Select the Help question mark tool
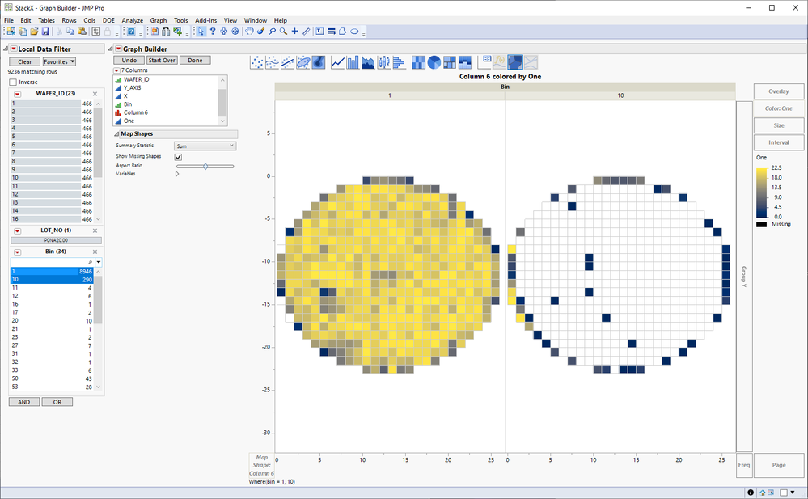Screen dimensions: 808x499 pyautogui.click(x=212, y=32)
